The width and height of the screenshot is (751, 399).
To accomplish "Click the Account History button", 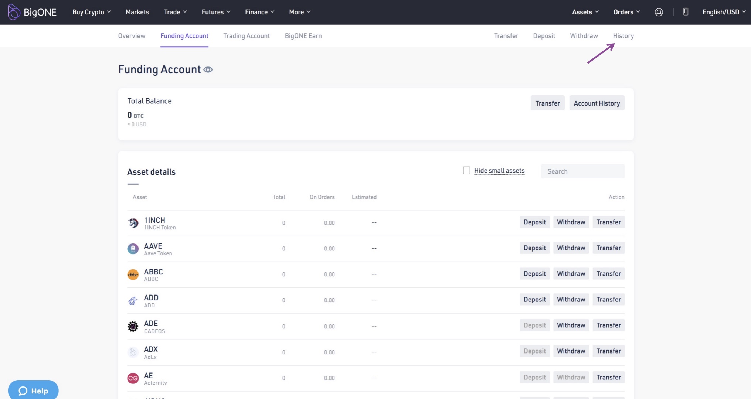I will (x=597, y=103).
